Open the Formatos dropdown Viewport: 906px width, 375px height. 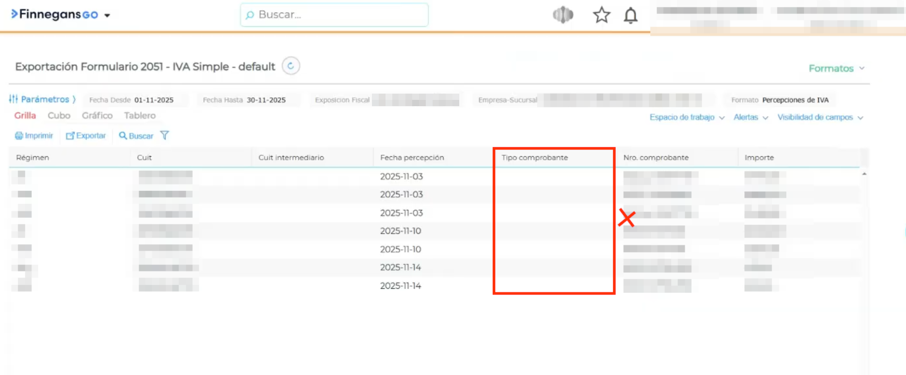click(836, 69)
